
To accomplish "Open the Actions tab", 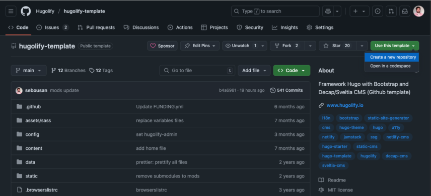I will (180, 28).
